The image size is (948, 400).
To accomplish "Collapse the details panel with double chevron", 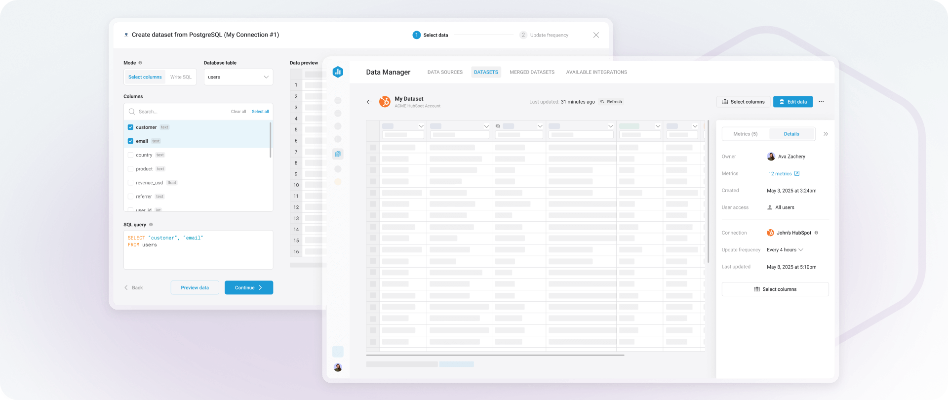I will (x=826, y=134).
